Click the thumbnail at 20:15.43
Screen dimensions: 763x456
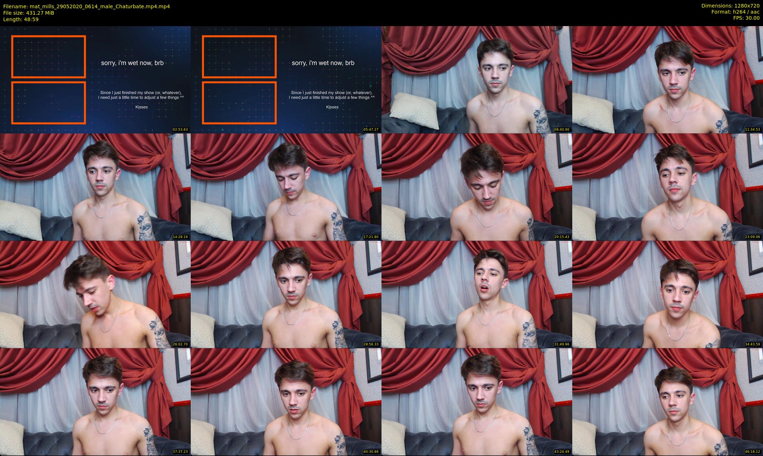(x=477, y=187)
